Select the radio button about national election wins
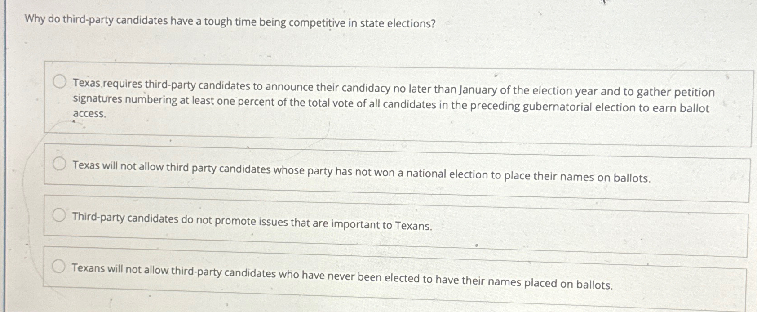This screenshot has width=757, height=312. 60,163
